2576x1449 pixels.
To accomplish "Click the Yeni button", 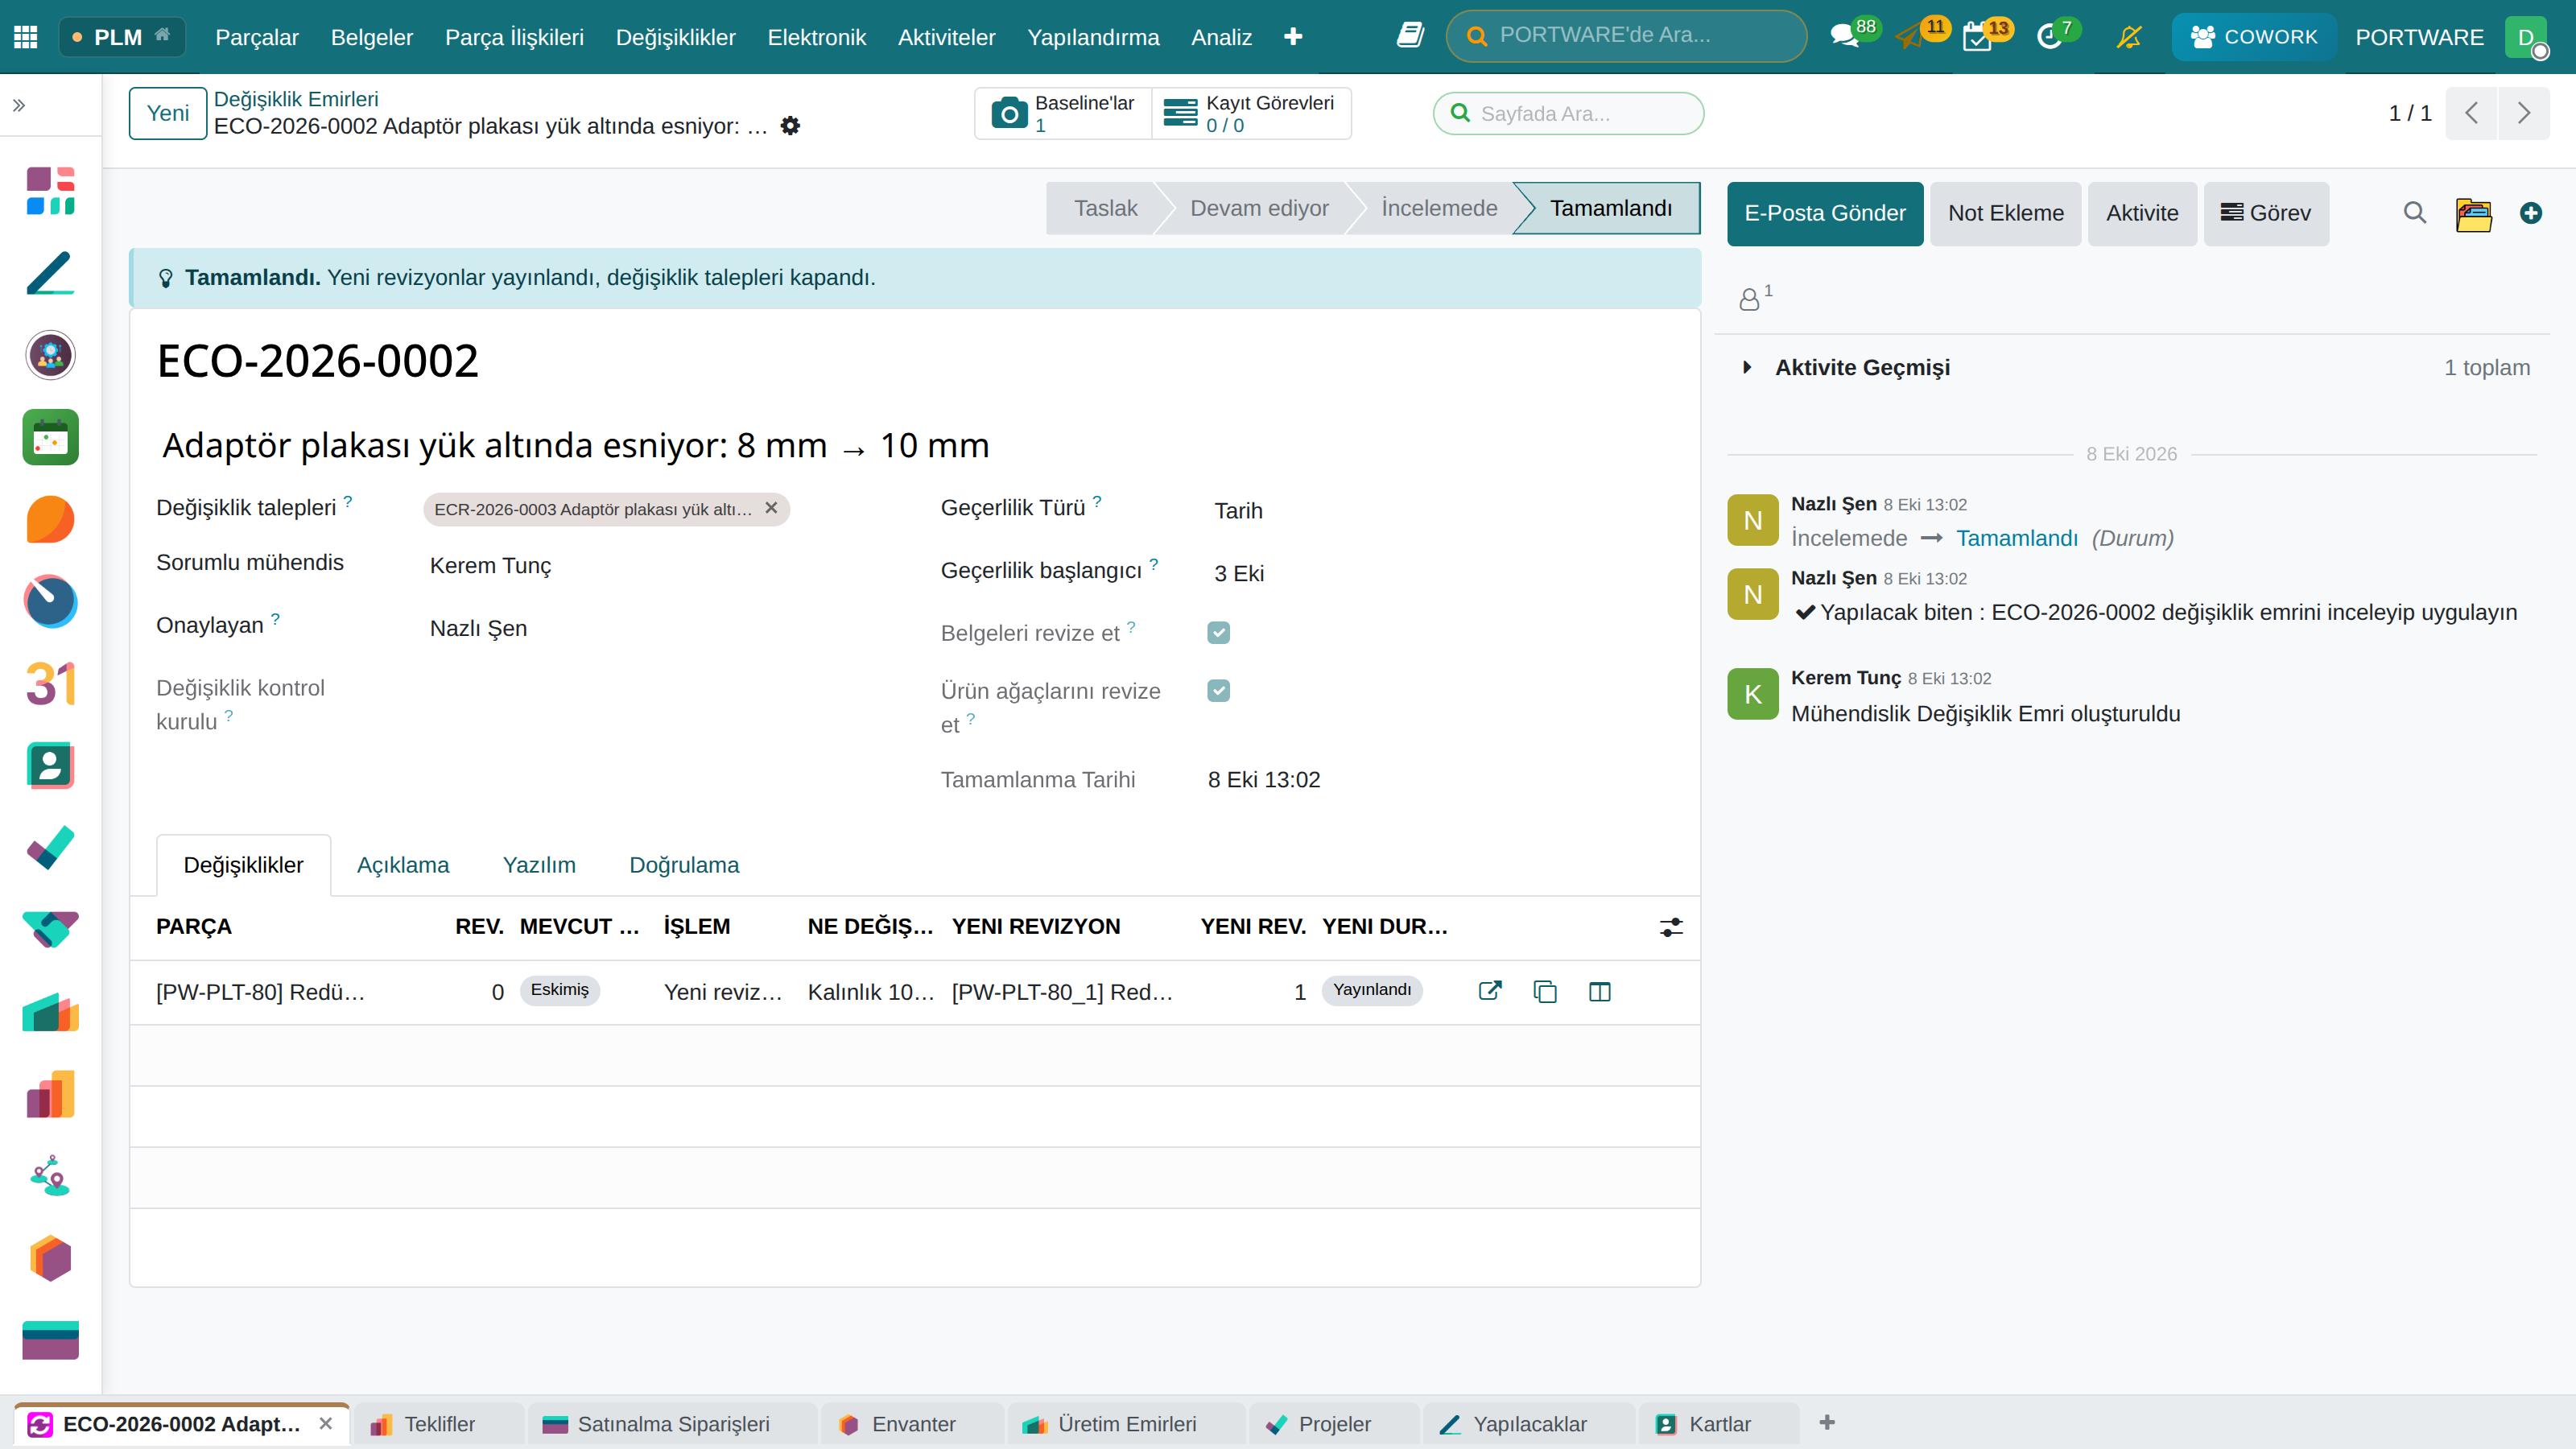I will pos(168,113).
